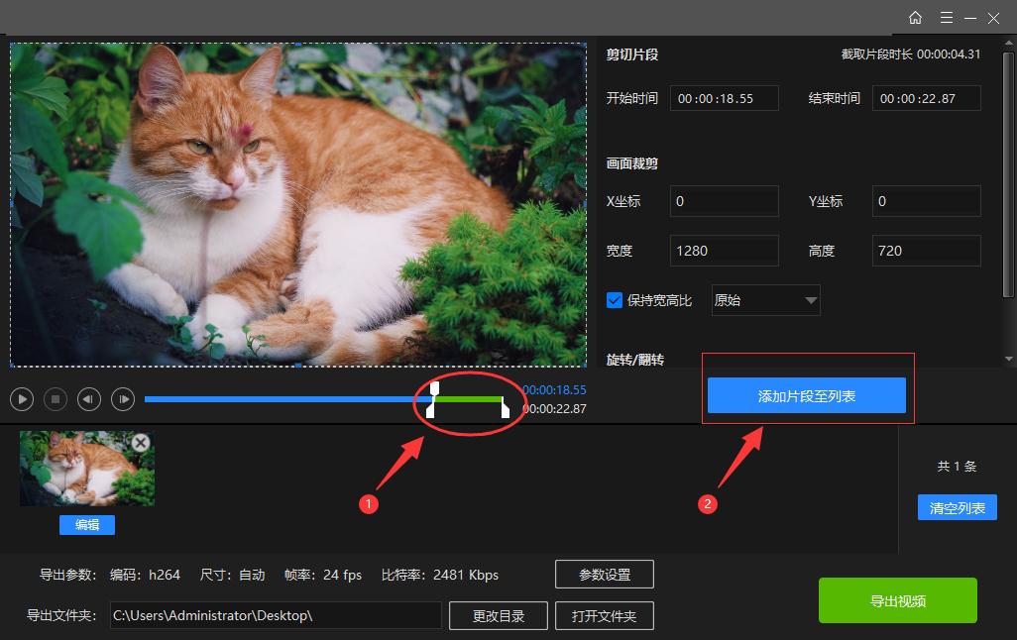1017x640 pixels.
Task: Remove the cat clip using its X icon
Action: point(140,443)
